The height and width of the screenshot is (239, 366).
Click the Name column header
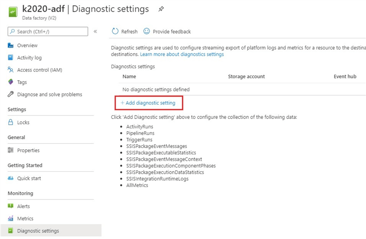(129, 76)
